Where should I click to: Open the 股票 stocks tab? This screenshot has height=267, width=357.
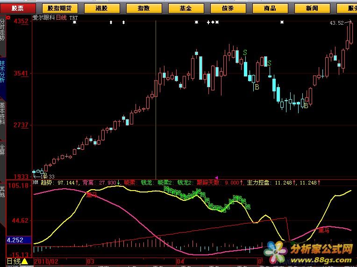click(18, 8)
